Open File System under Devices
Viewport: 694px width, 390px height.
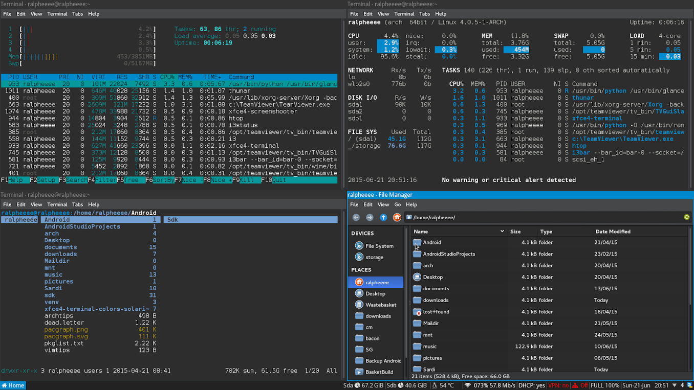point(379,246)
